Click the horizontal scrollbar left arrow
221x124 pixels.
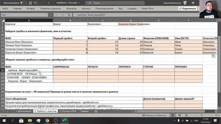[136, 111]
